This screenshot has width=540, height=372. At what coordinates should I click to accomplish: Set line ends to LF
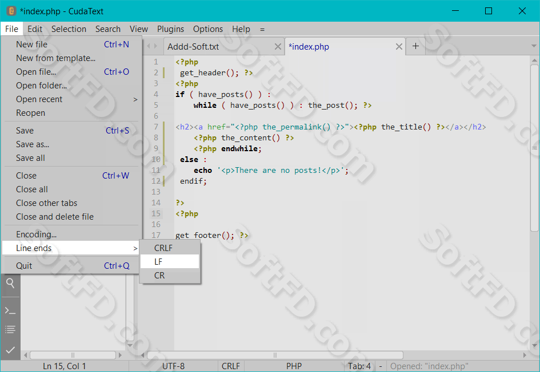(170, 262)
